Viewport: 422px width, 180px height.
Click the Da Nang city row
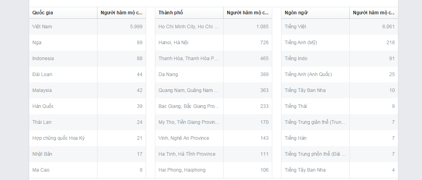coord(168,74)
